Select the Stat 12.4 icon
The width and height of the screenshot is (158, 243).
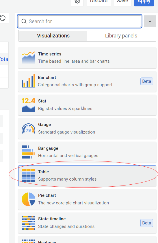pos(28,105)
